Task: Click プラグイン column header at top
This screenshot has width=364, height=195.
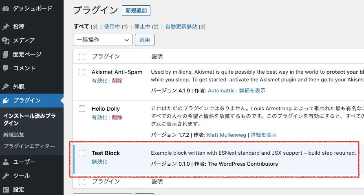Action: coord(106,57)
